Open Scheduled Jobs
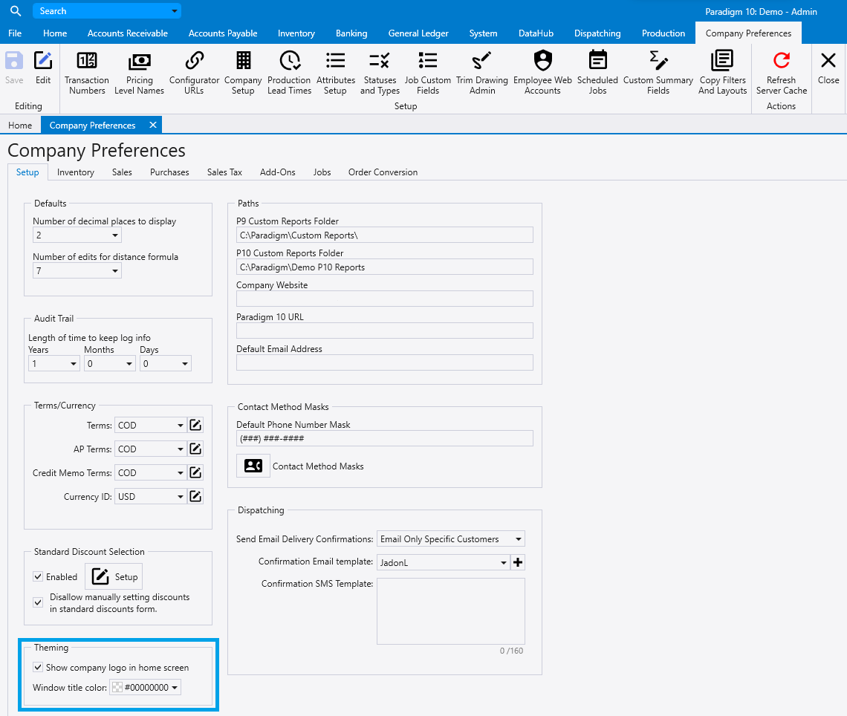The image size is (847, 716). 597,73
